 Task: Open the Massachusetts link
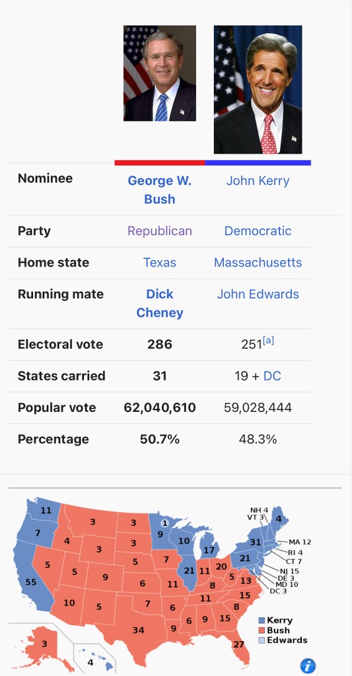(258, 263)
